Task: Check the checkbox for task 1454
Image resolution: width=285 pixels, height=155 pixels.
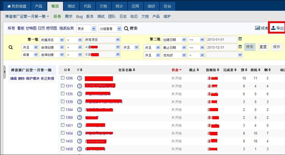Action: pos(63,133)
